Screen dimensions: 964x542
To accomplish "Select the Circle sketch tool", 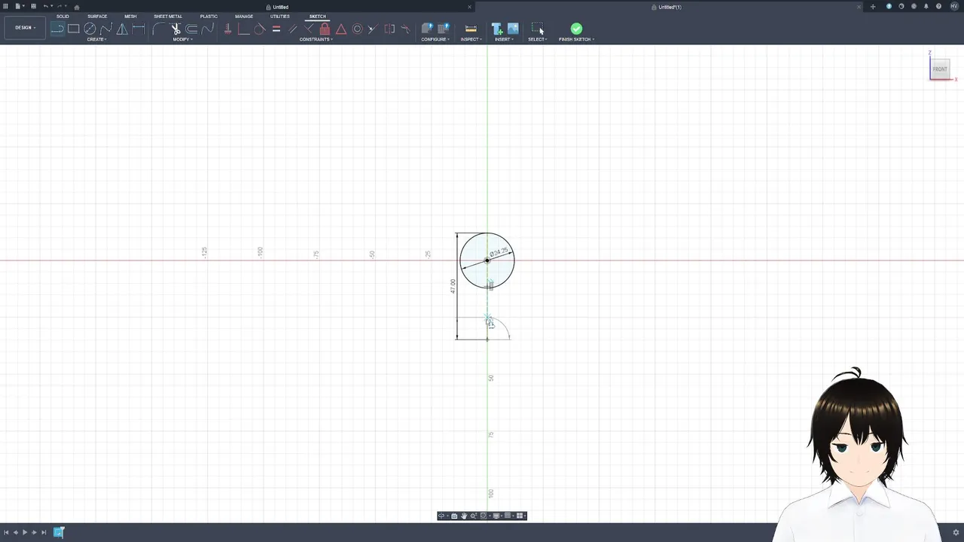I will coord(90,29).
